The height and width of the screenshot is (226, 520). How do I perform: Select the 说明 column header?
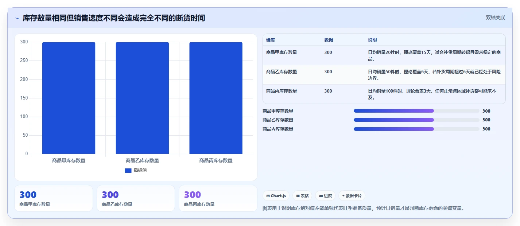pyautogui.click(x=372, y=40)
